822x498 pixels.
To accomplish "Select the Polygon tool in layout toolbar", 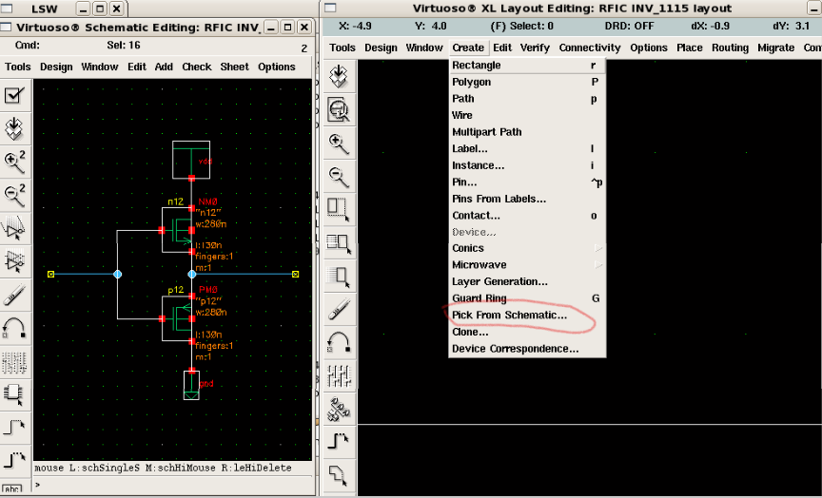I will [x=340, y=475].
